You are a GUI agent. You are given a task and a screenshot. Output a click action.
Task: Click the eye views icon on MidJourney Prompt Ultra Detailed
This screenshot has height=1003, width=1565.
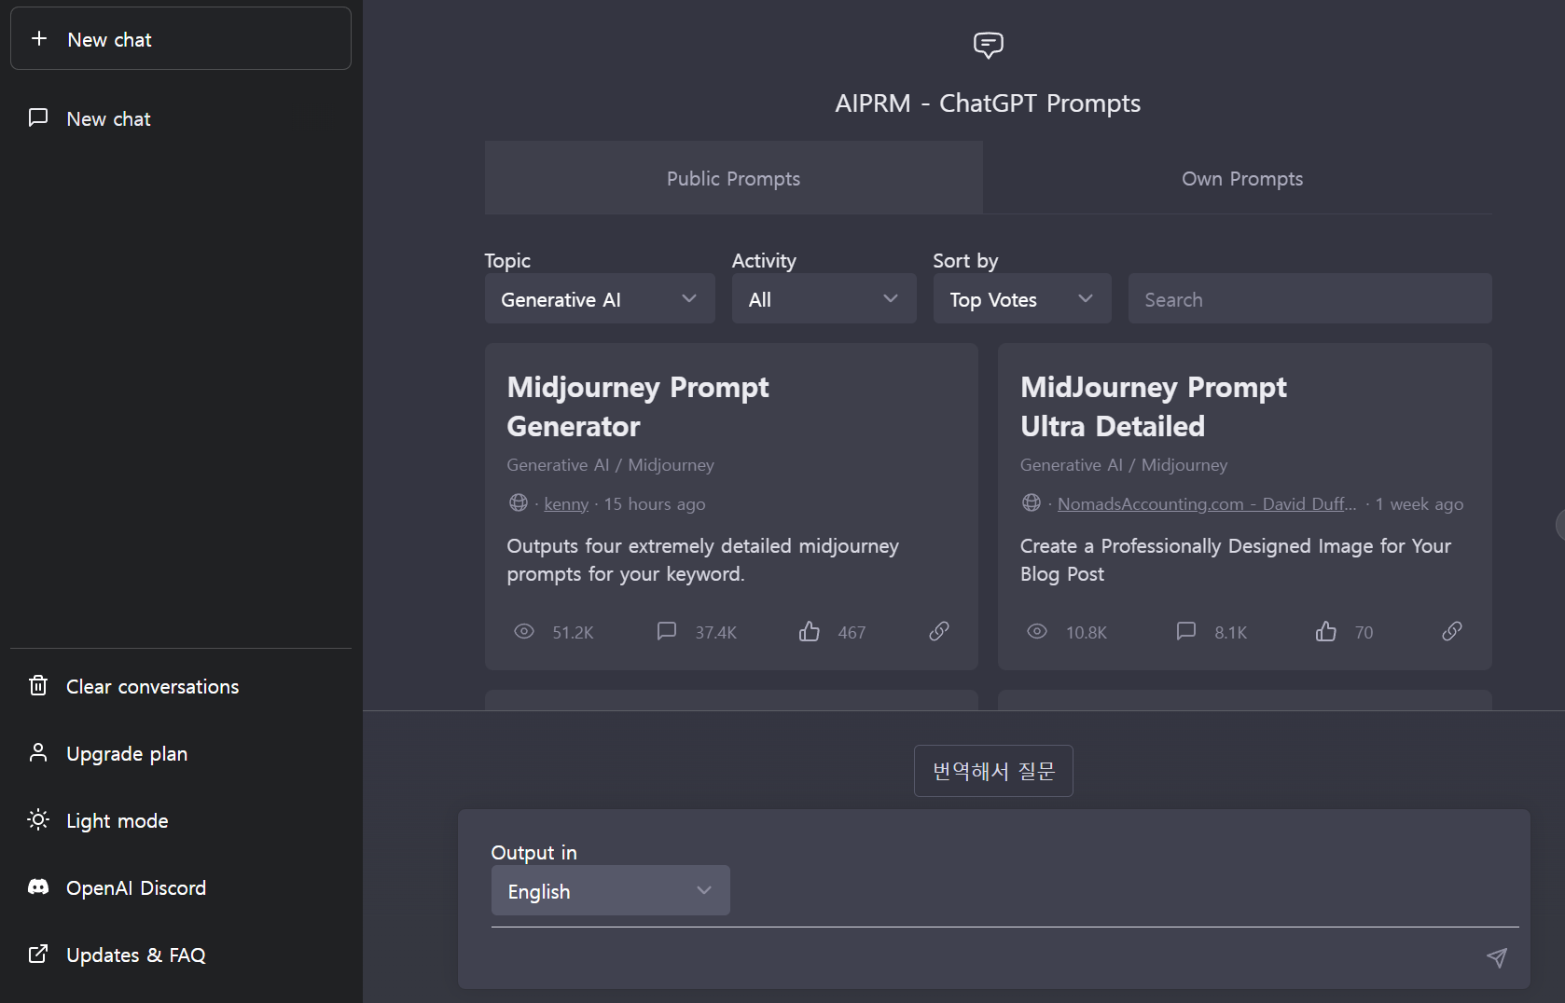(1037, 631)
